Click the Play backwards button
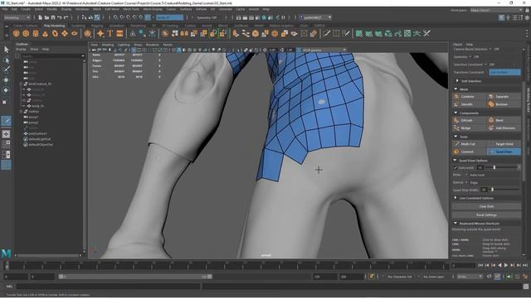531x298 pixels. (499, 266)
